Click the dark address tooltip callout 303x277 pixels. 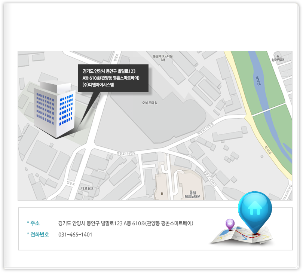113,78
